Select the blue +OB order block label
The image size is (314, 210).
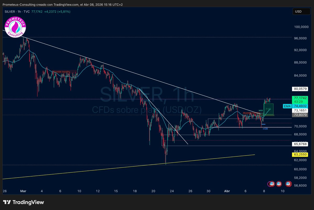(x=265, y=129)
